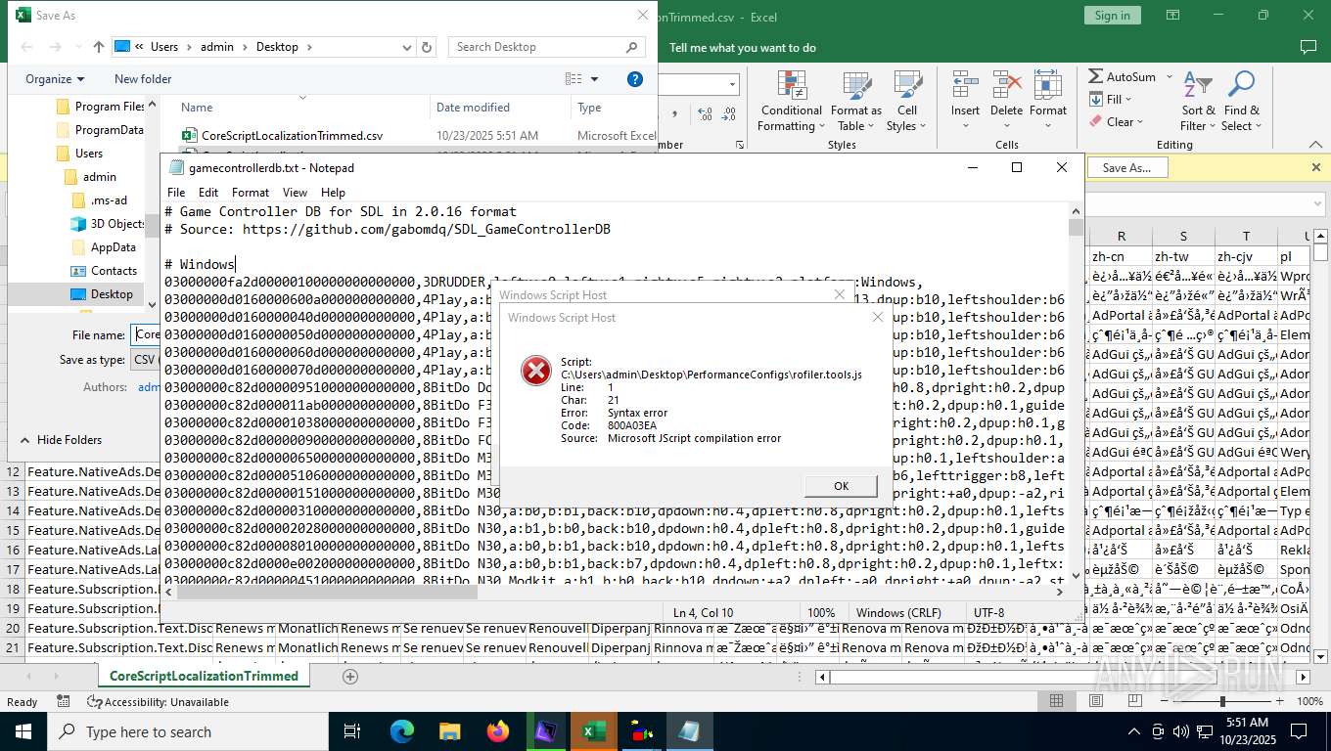
Task: Select admin folder in tree
Action: click(91, 177)
